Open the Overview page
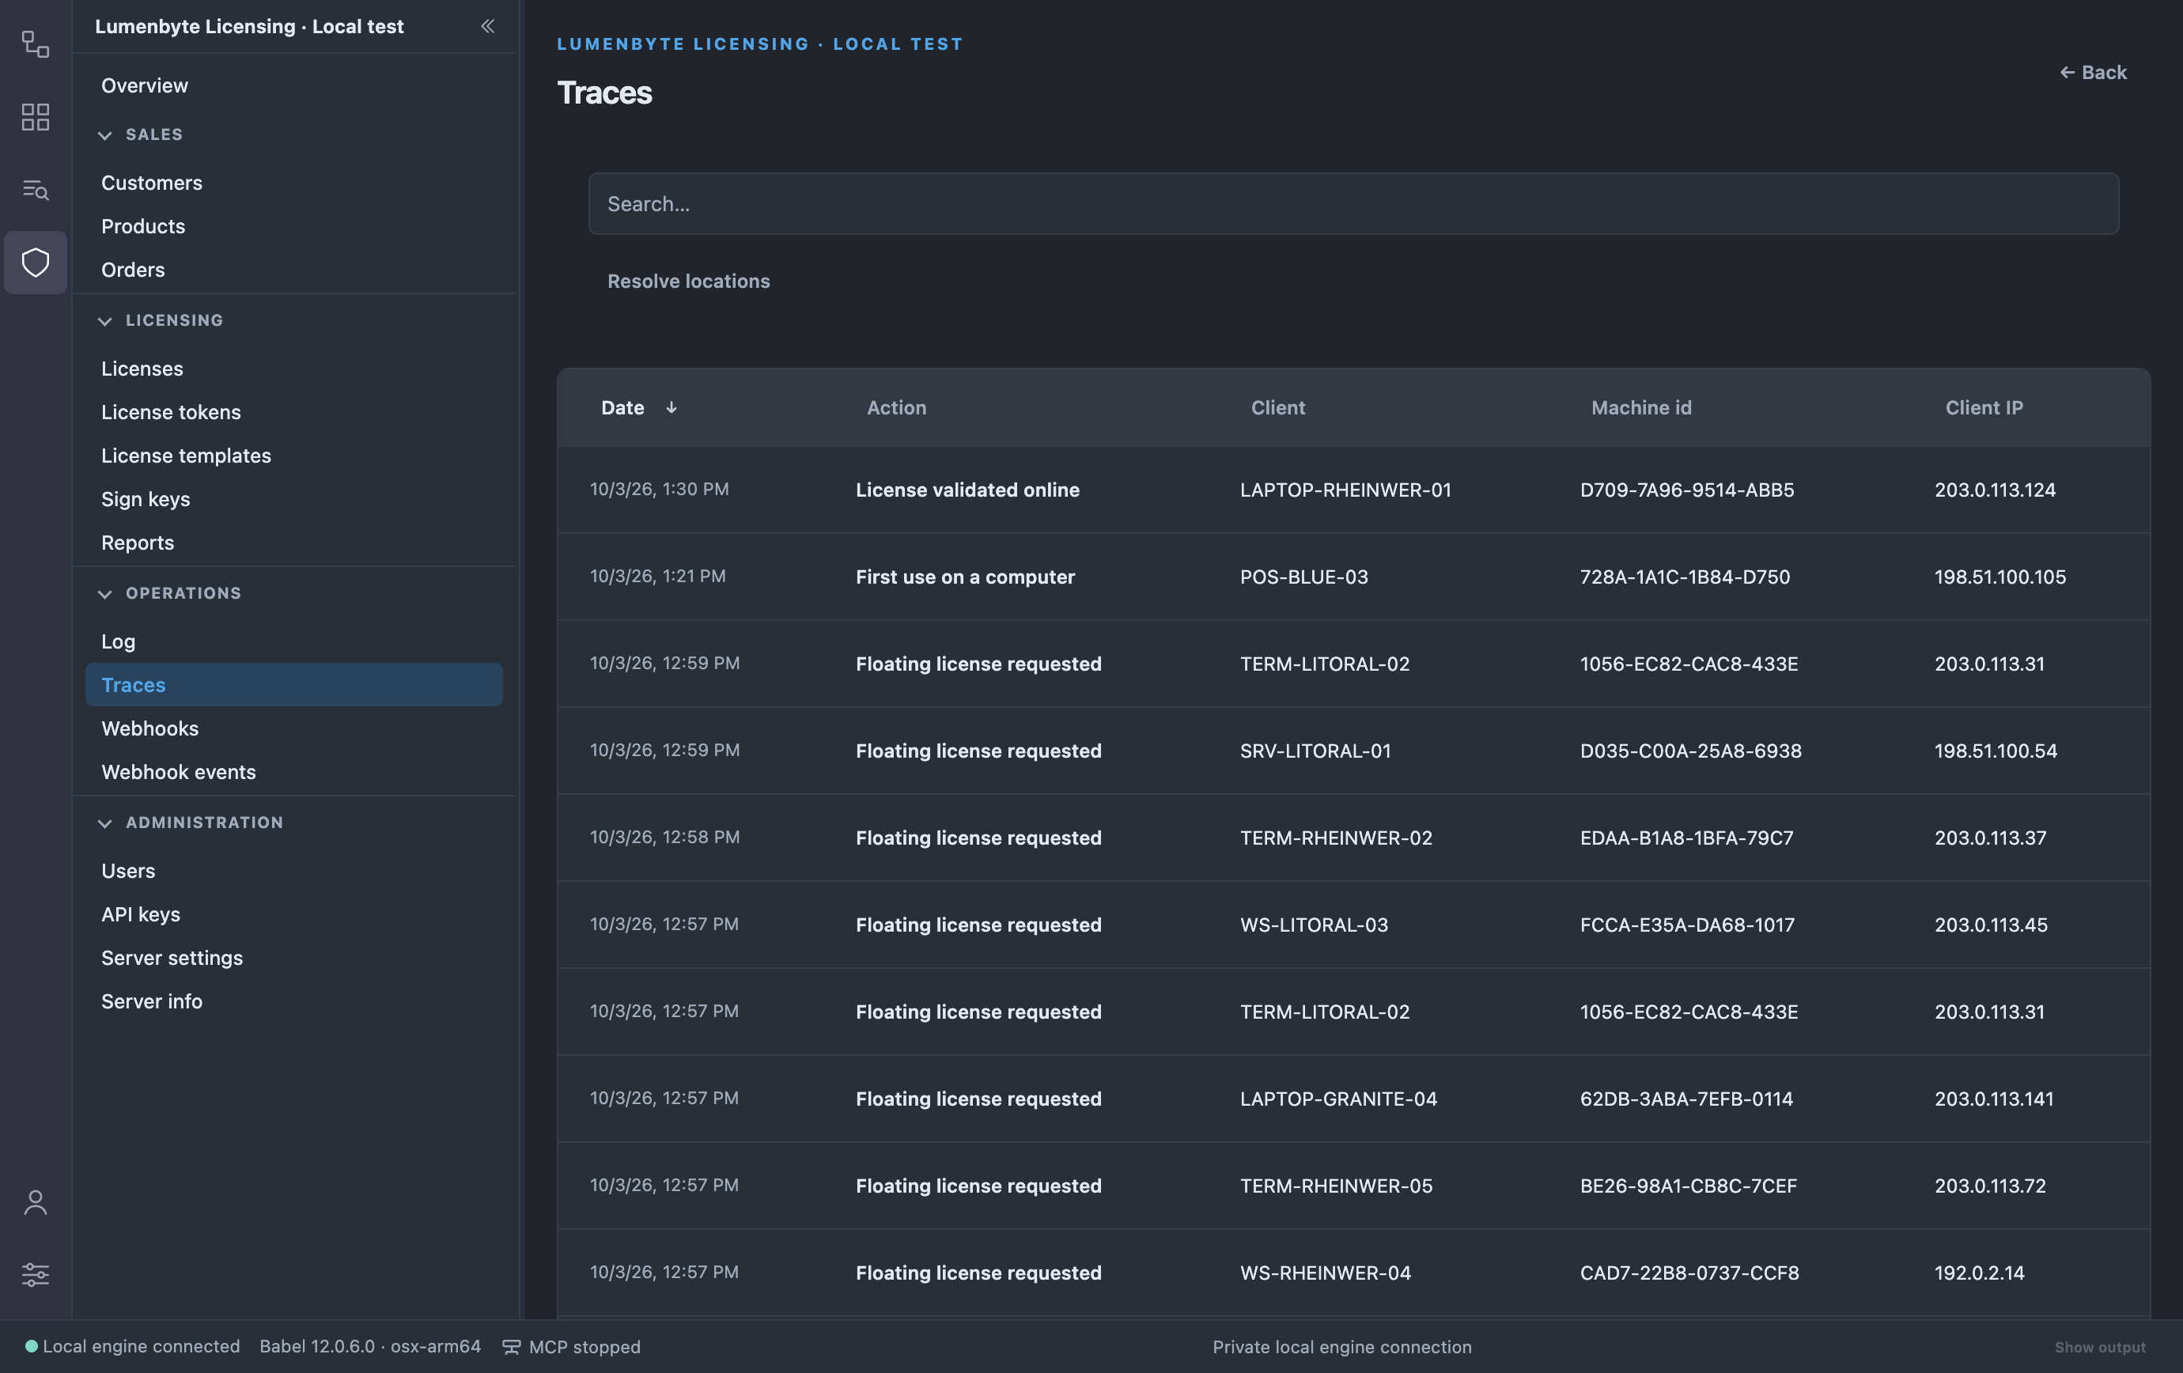This screenshot has height=1373, width=2183. [145, 85]
